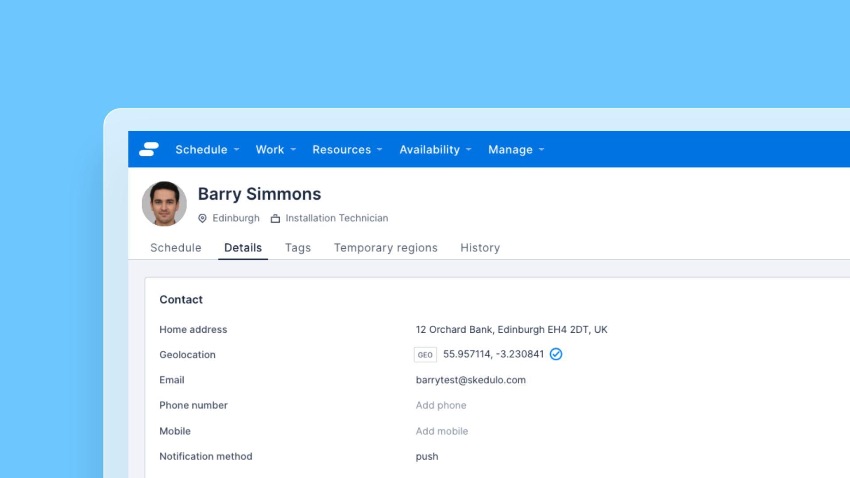Click the Mobile field label
This screenshot has width=850, height=478.
coord(175,431)
